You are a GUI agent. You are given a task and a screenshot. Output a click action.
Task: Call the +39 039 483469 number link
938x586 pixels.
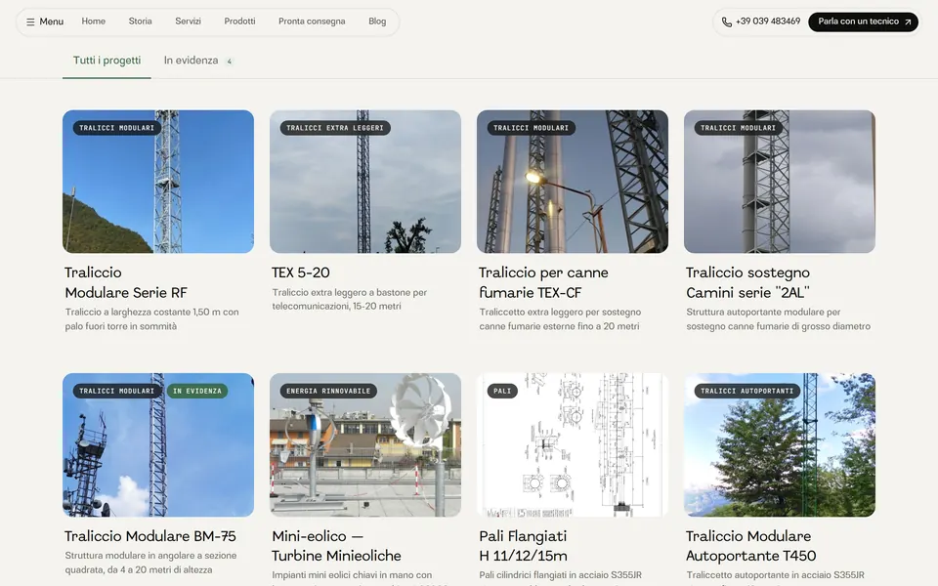click(768, 21)
